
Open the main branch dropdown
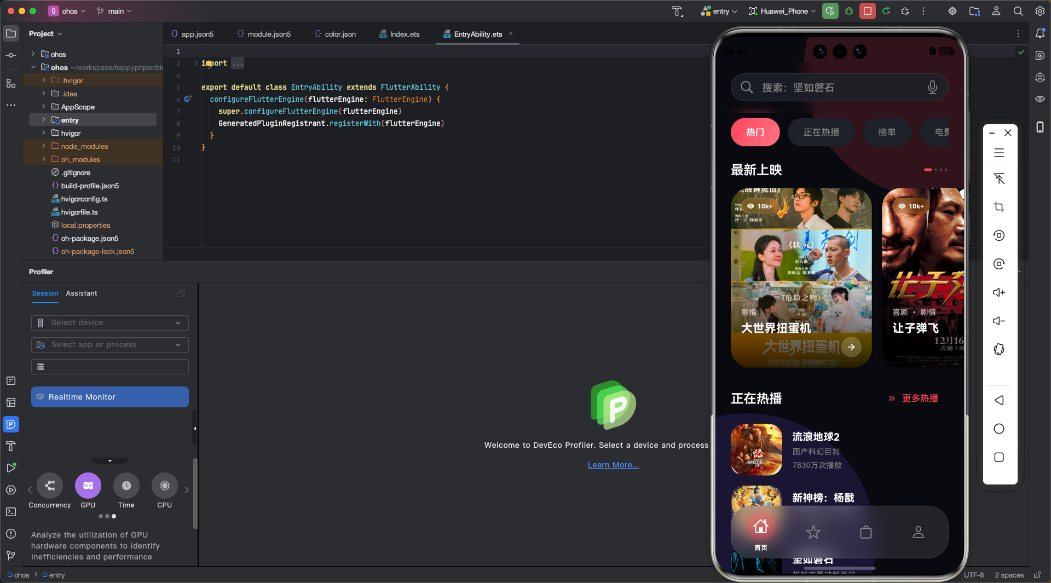pos(114,11)
